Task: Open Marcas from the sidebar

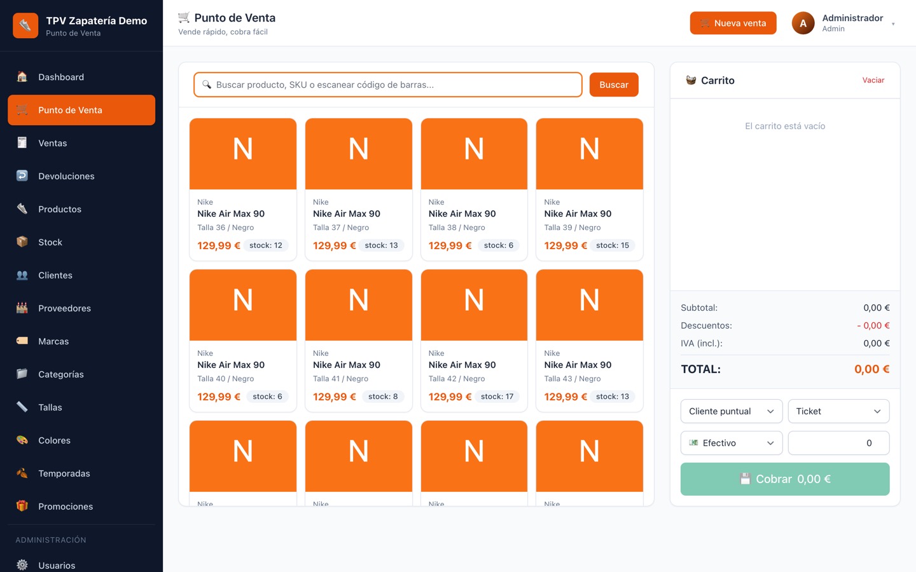Action: 81,341
